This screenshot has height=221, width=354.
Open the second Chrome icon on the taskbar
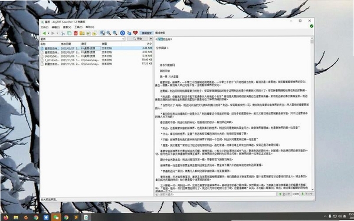[66, 217]
